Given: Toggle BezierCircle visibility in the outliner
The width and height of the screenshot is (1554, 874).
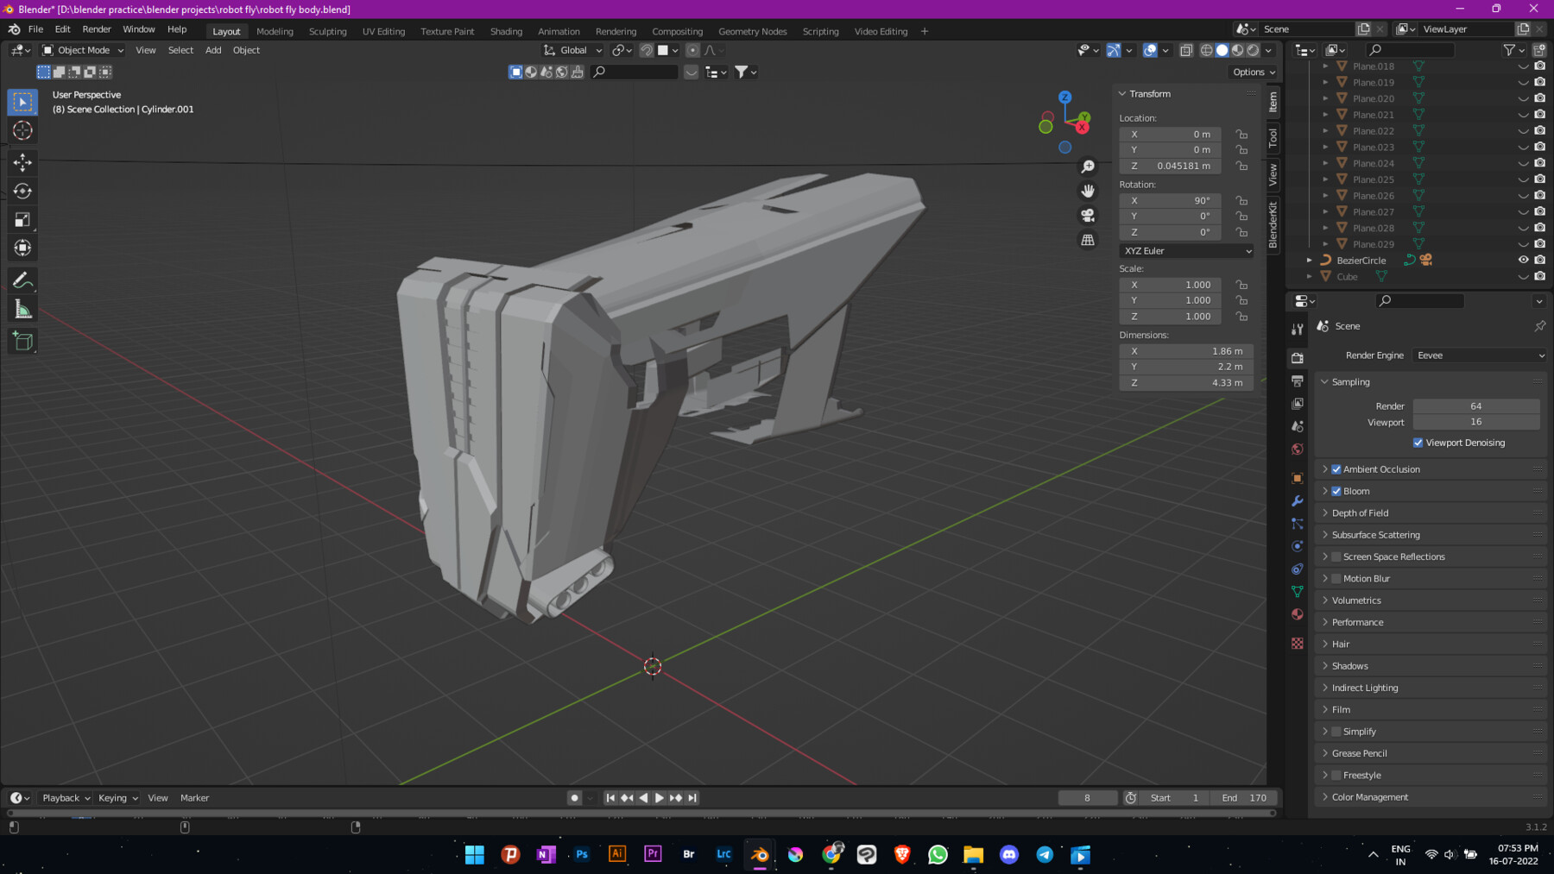Looking at the screenshot, I should 1522,260.
